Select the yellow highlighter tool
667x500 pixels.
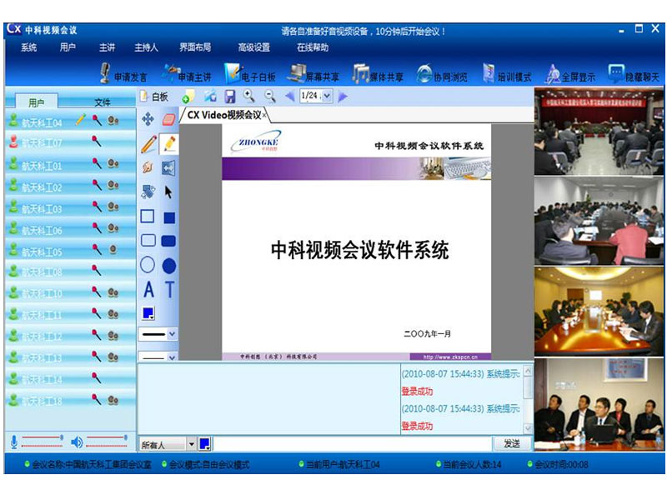[169, 143]
